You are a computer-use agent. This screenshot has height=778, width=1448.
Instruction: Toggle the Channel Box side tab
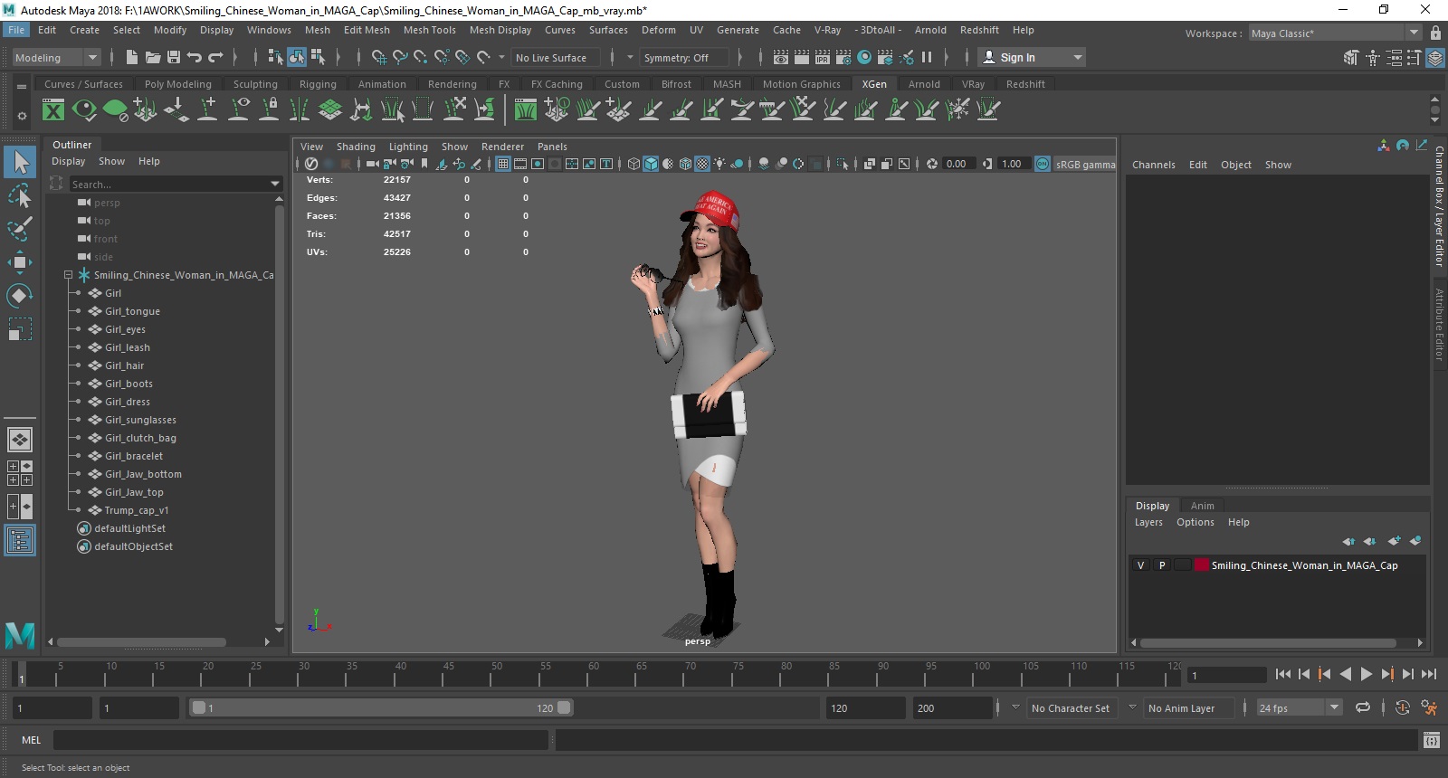[x=1439, y=206]
